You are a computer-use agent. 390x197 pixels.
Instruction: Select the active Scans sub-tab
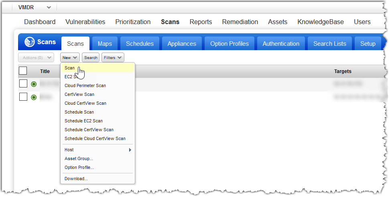(x=75, y=43)
